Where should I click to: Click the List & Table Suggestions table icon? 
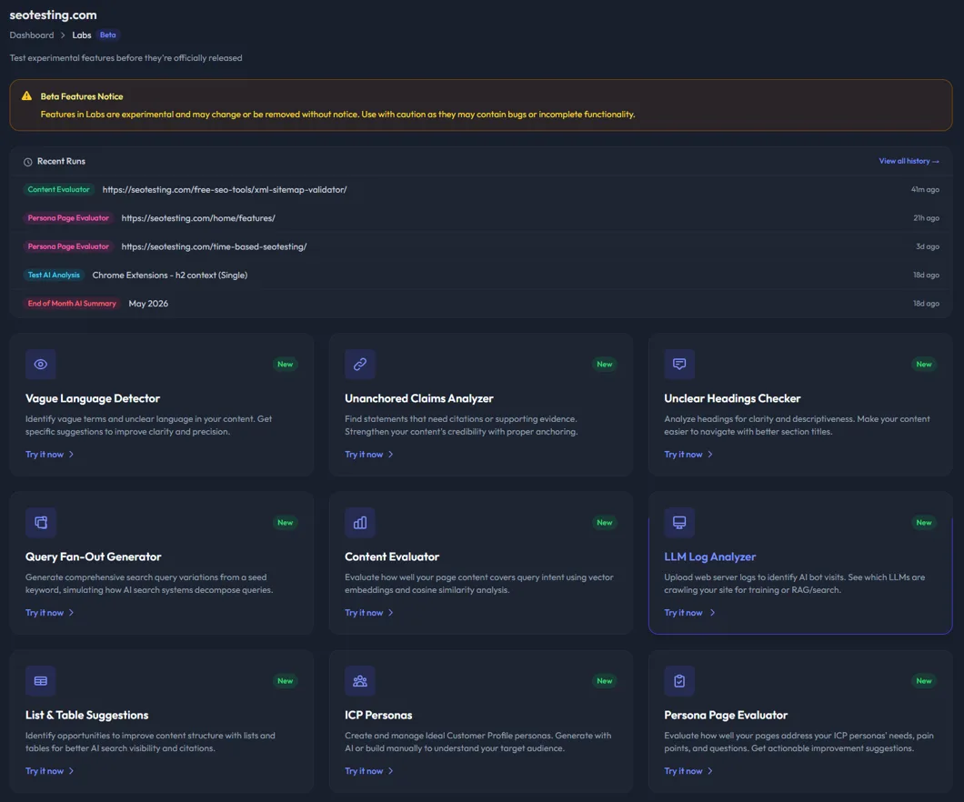(41, 681)
